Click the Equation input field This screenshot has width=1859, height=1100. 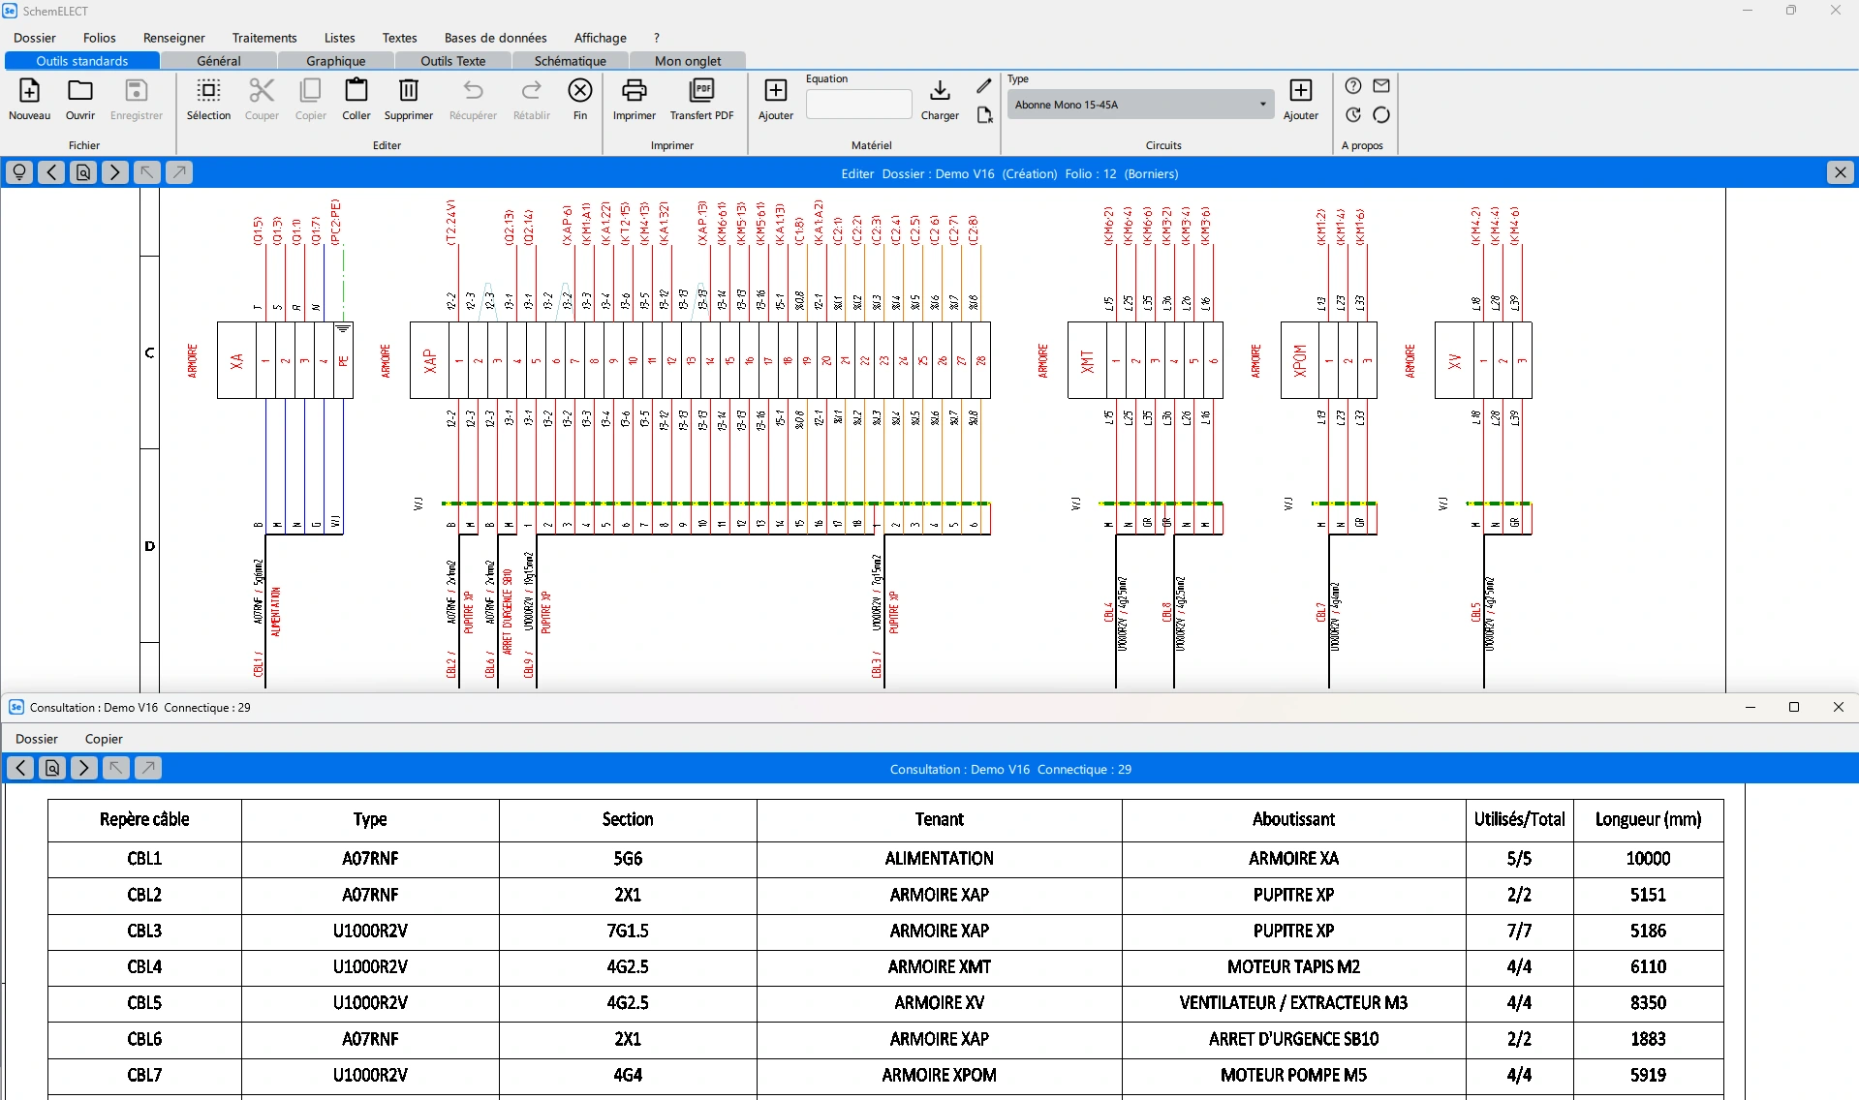pos(858,104)
